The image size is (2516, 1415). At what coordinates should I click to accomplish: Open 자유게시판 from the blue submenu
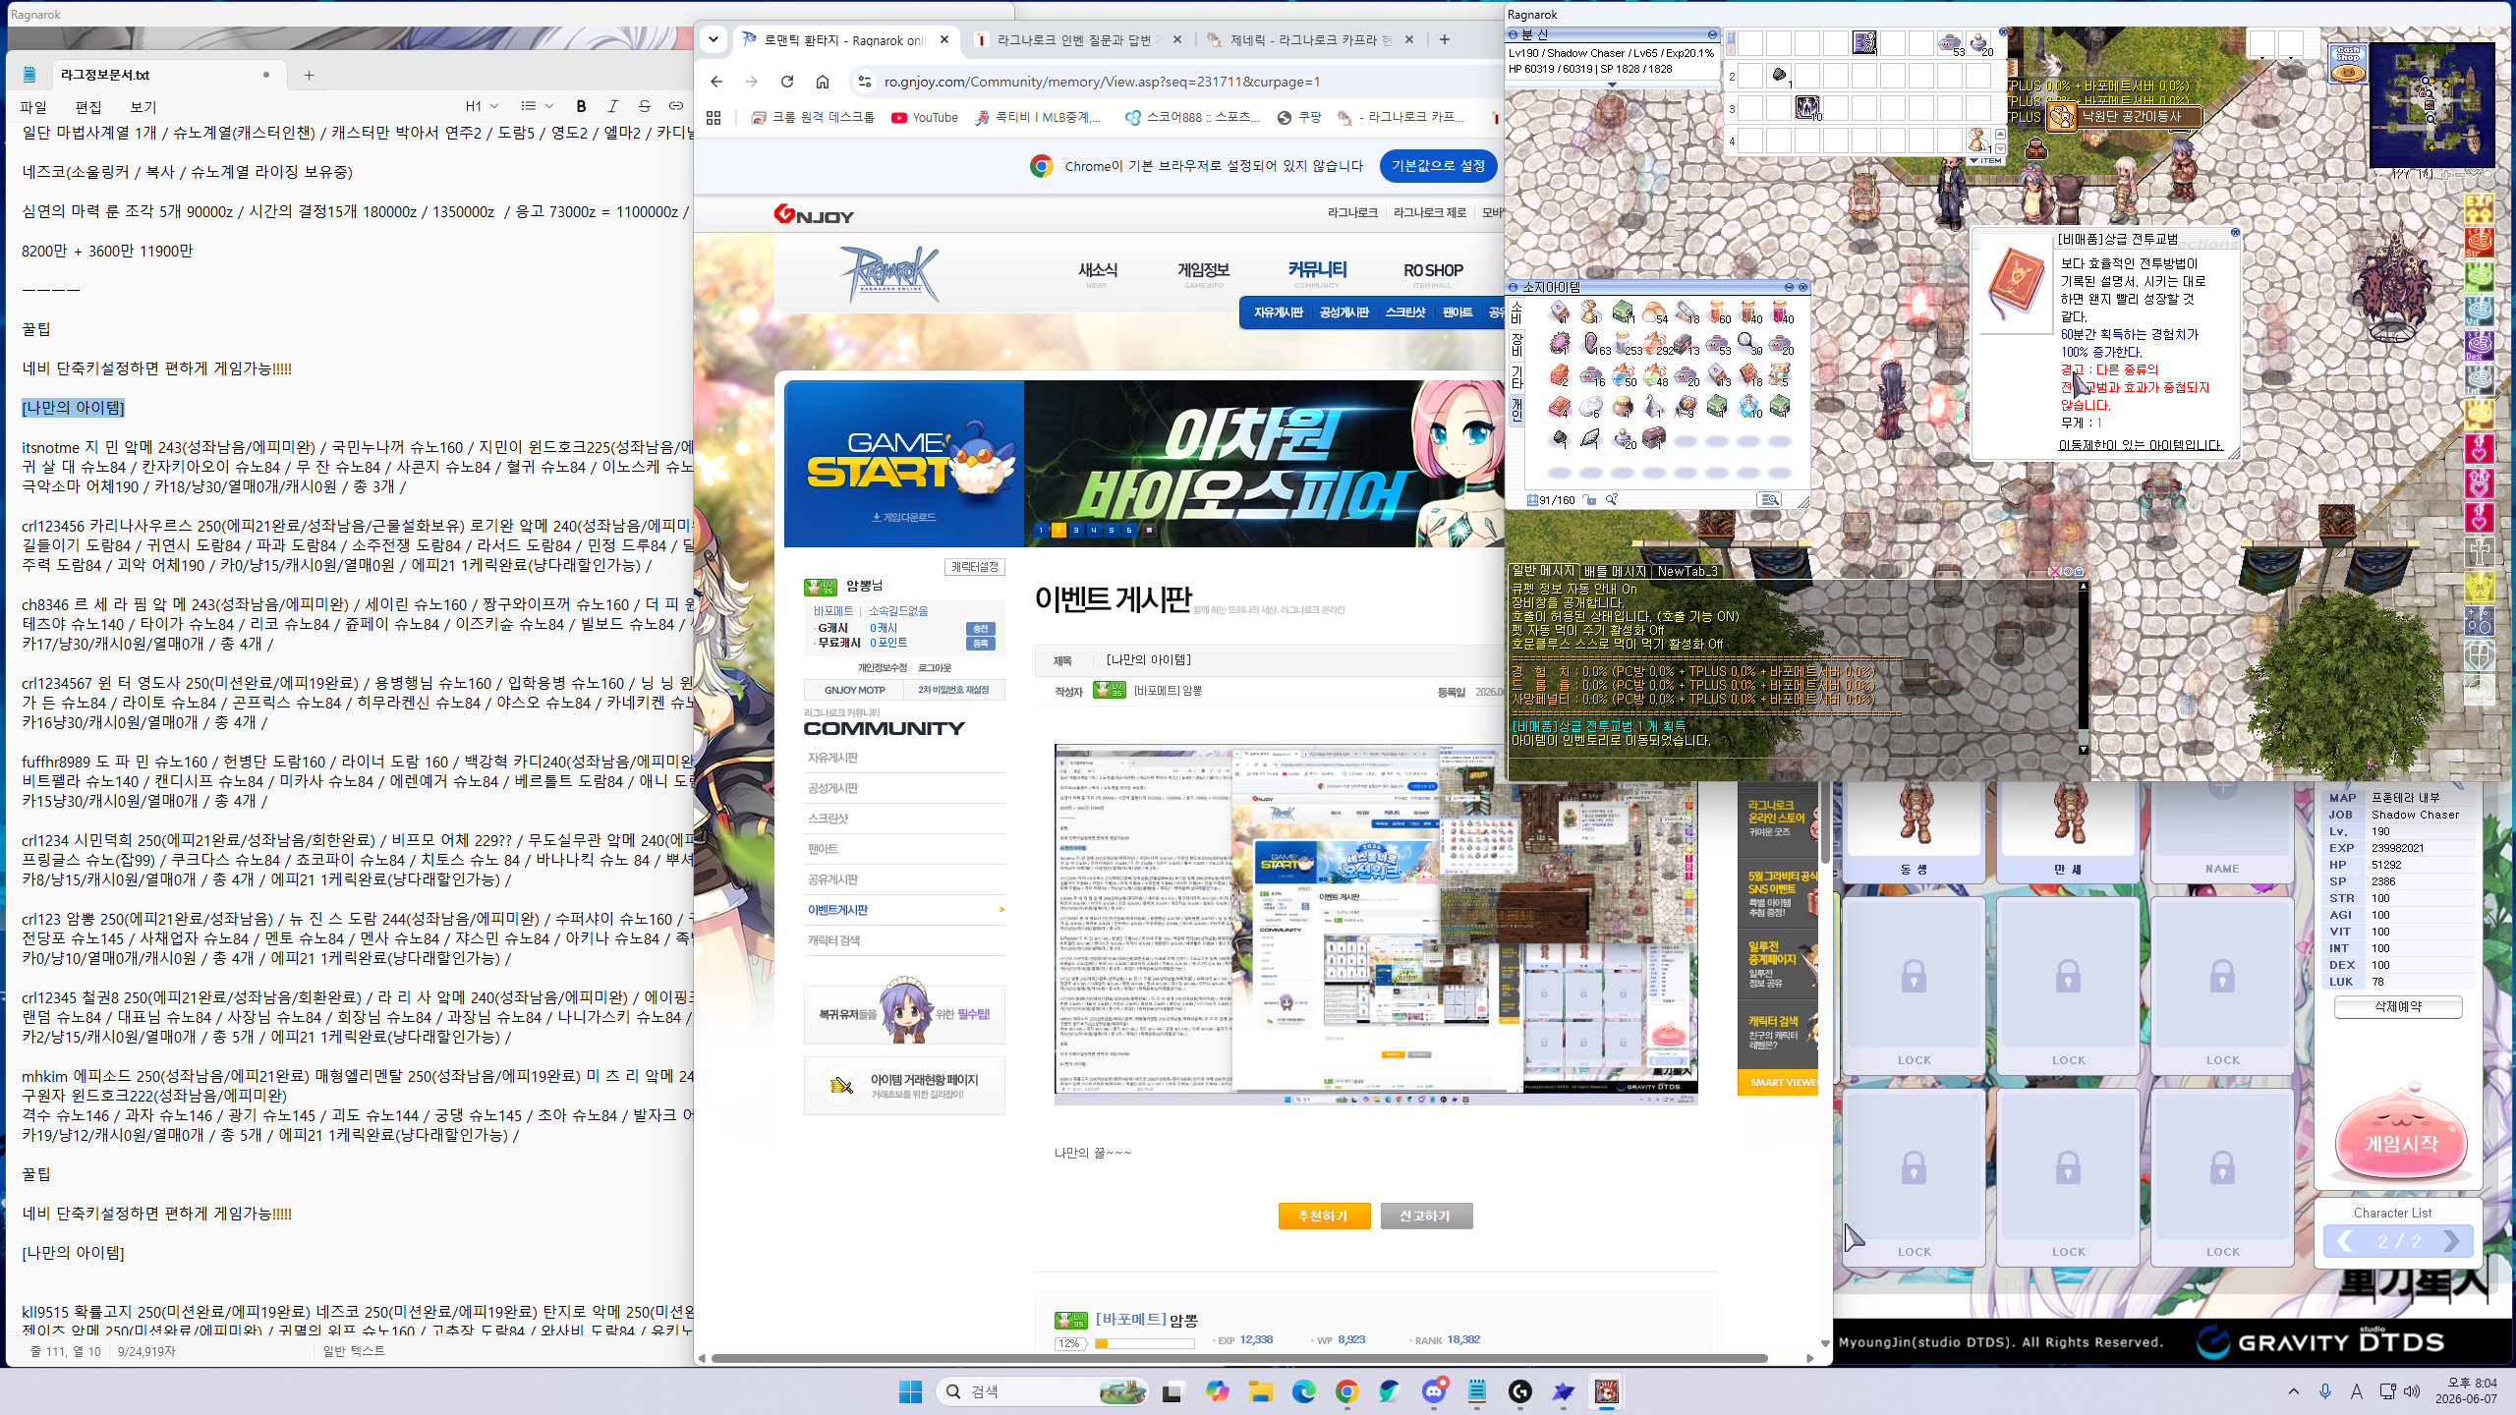(x=1278, y=312)
